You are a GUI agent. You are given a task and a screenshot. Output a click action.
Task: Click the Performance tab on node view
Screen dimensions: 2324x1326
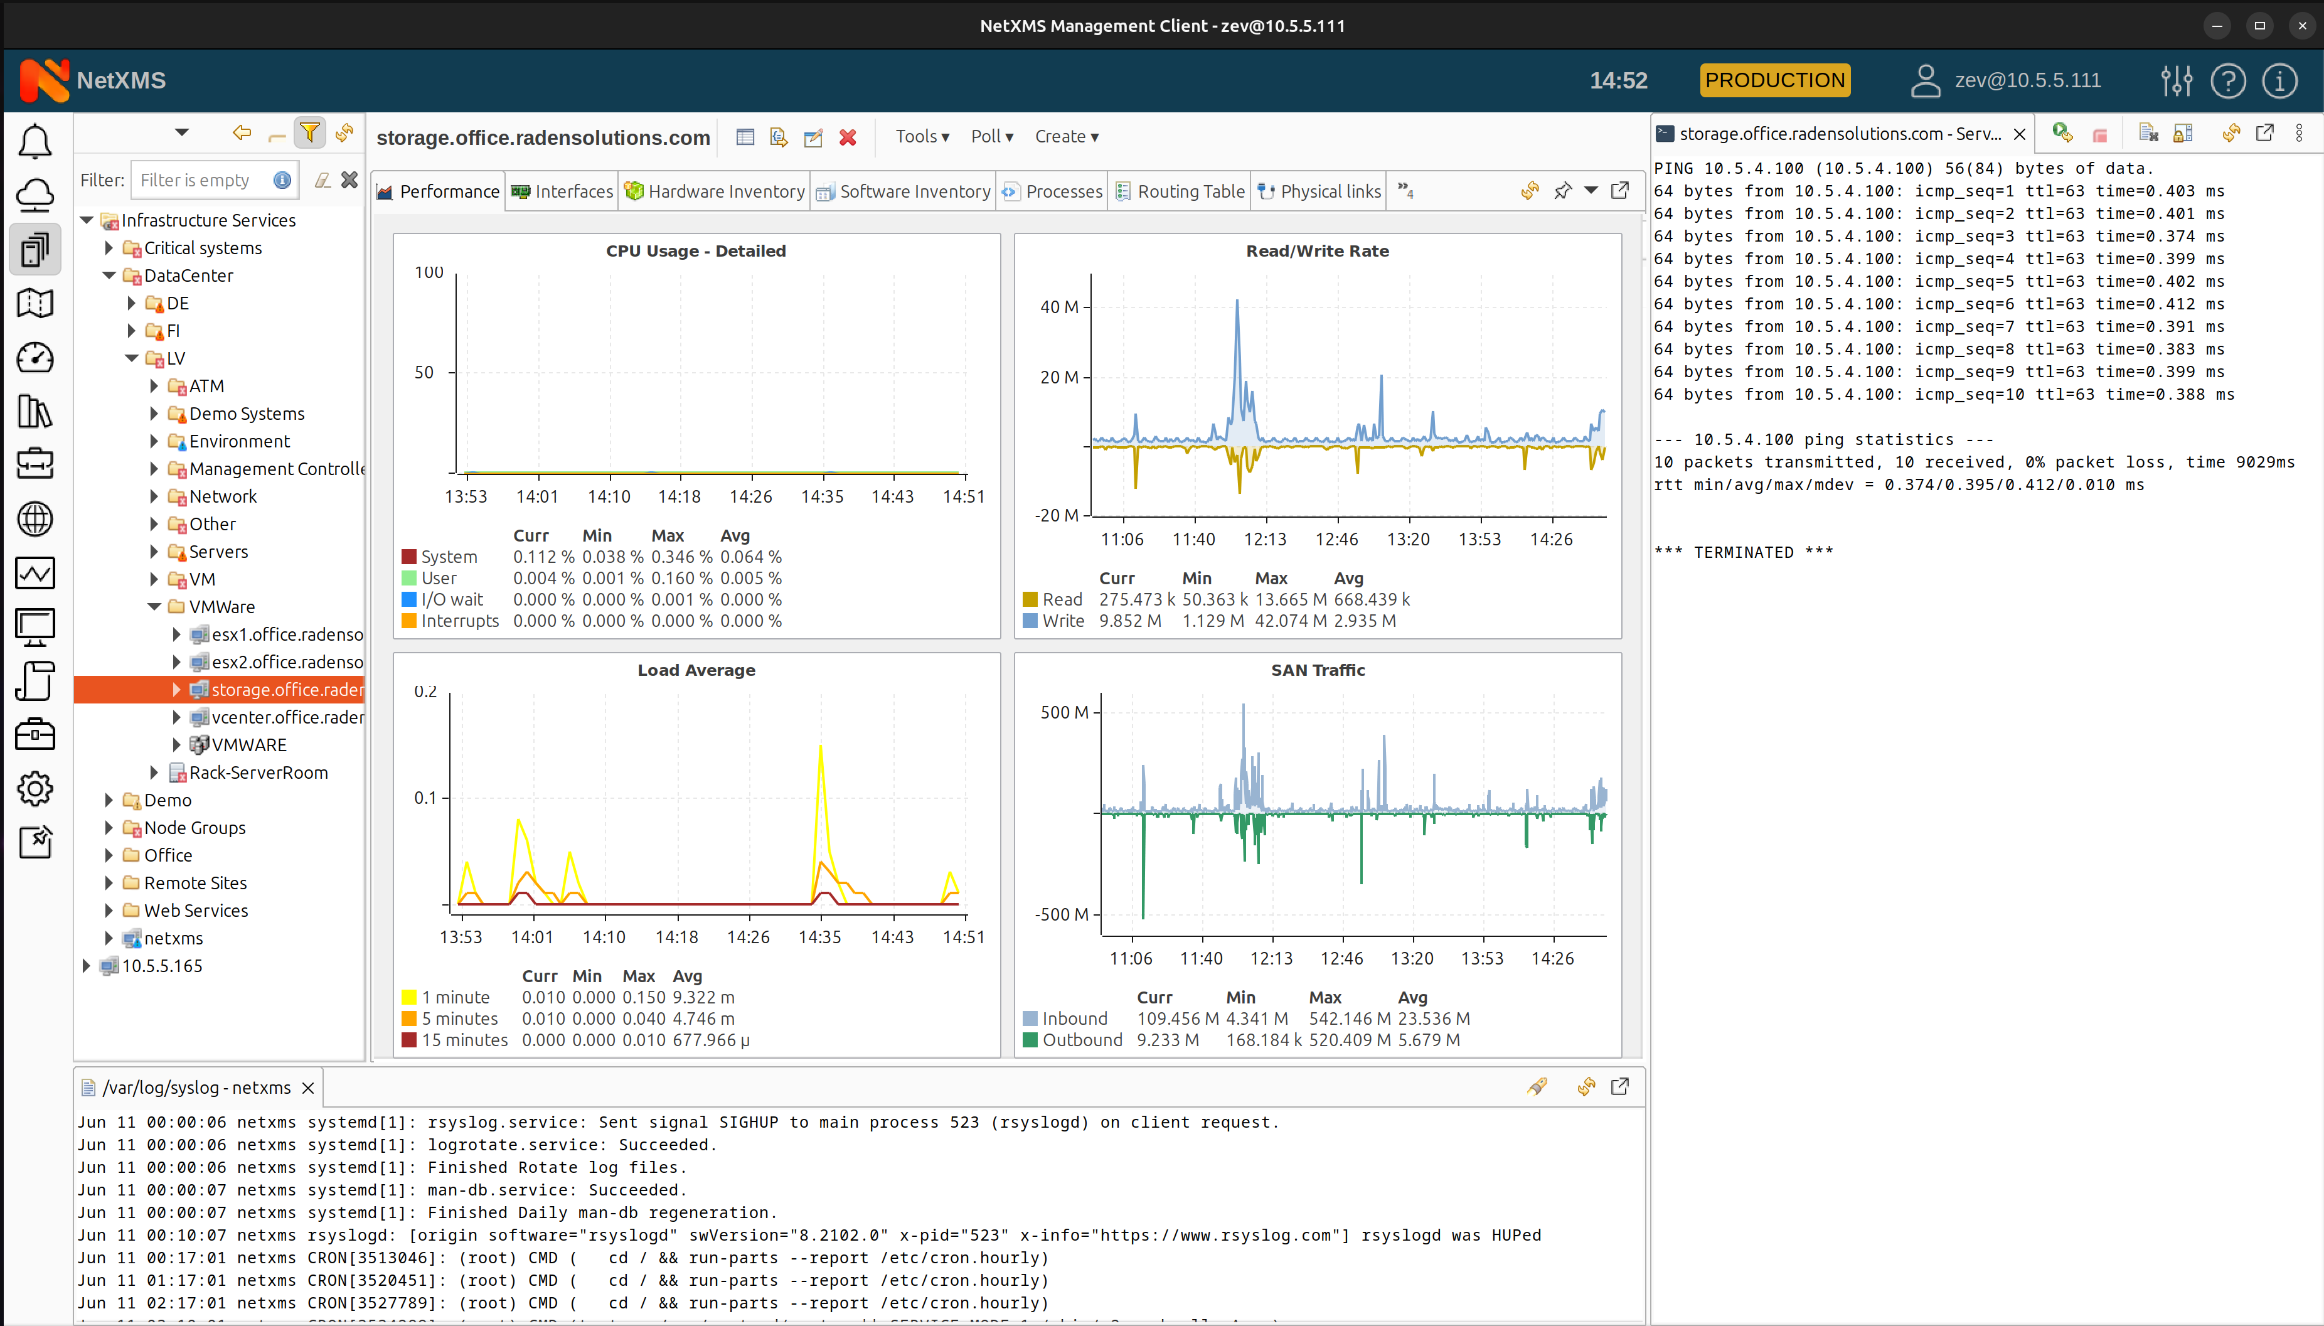point(450,190)
